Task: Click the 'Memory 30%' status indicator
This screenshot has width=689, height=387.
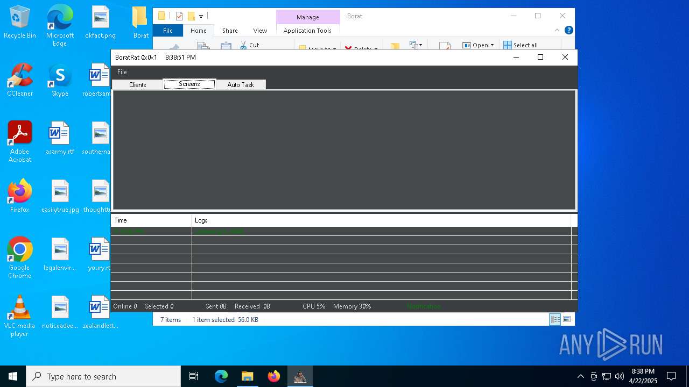Action: click(x=352, y=306)
